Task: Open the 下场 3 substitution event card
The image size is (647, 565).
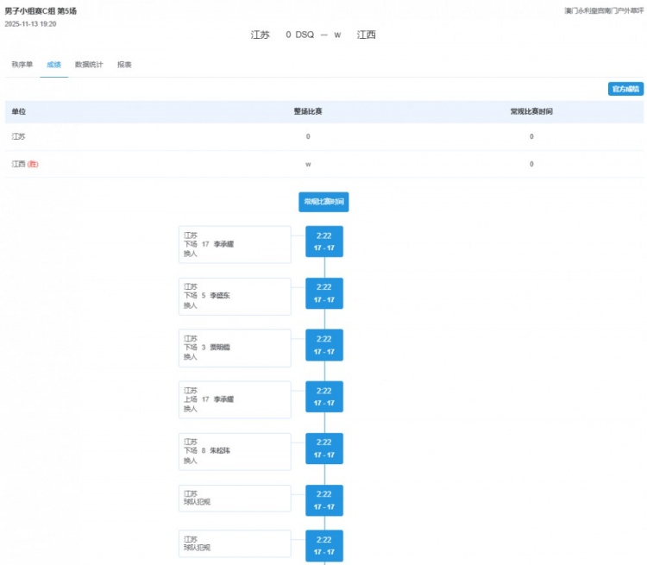Action: point(235,348)
